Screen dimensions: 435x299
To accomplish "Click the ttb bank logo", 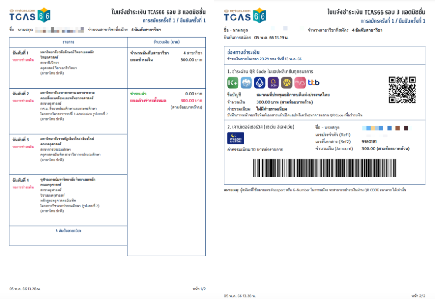I will [313, 82].
